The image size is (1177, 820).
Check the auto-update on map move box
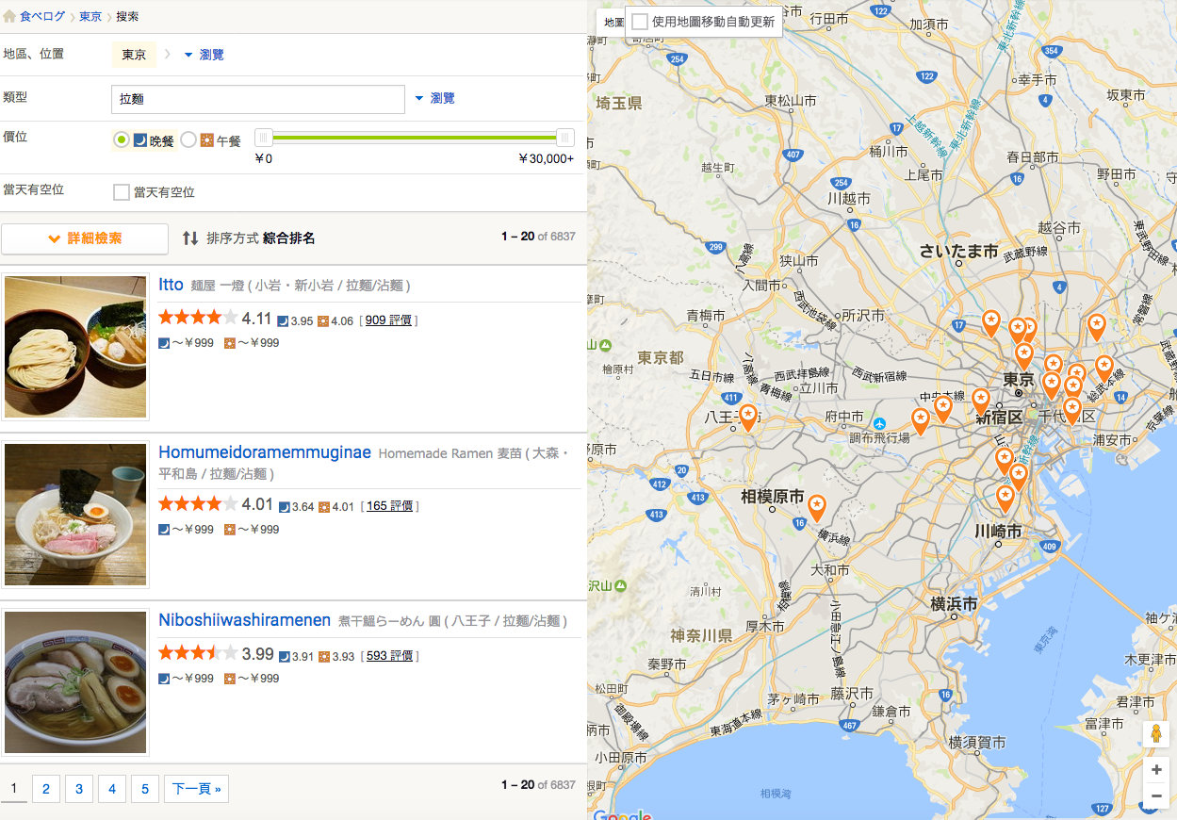(640, 22)
